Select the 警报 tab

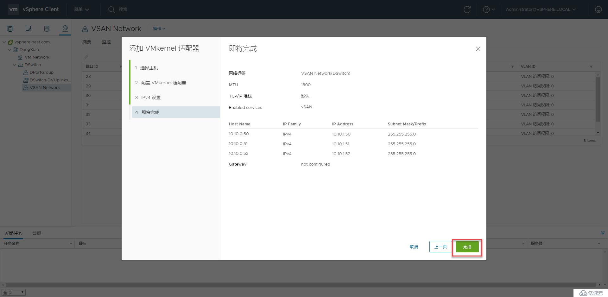click(x=37, y=233)
